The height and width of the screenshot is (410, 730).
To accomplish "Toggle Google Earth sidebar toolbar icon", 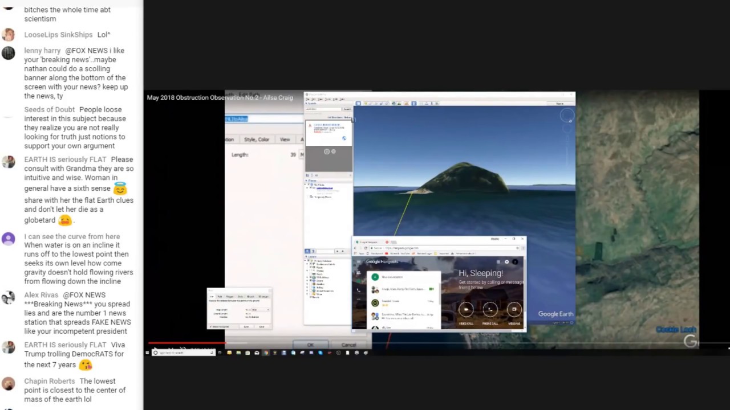I will coord(358,103).
